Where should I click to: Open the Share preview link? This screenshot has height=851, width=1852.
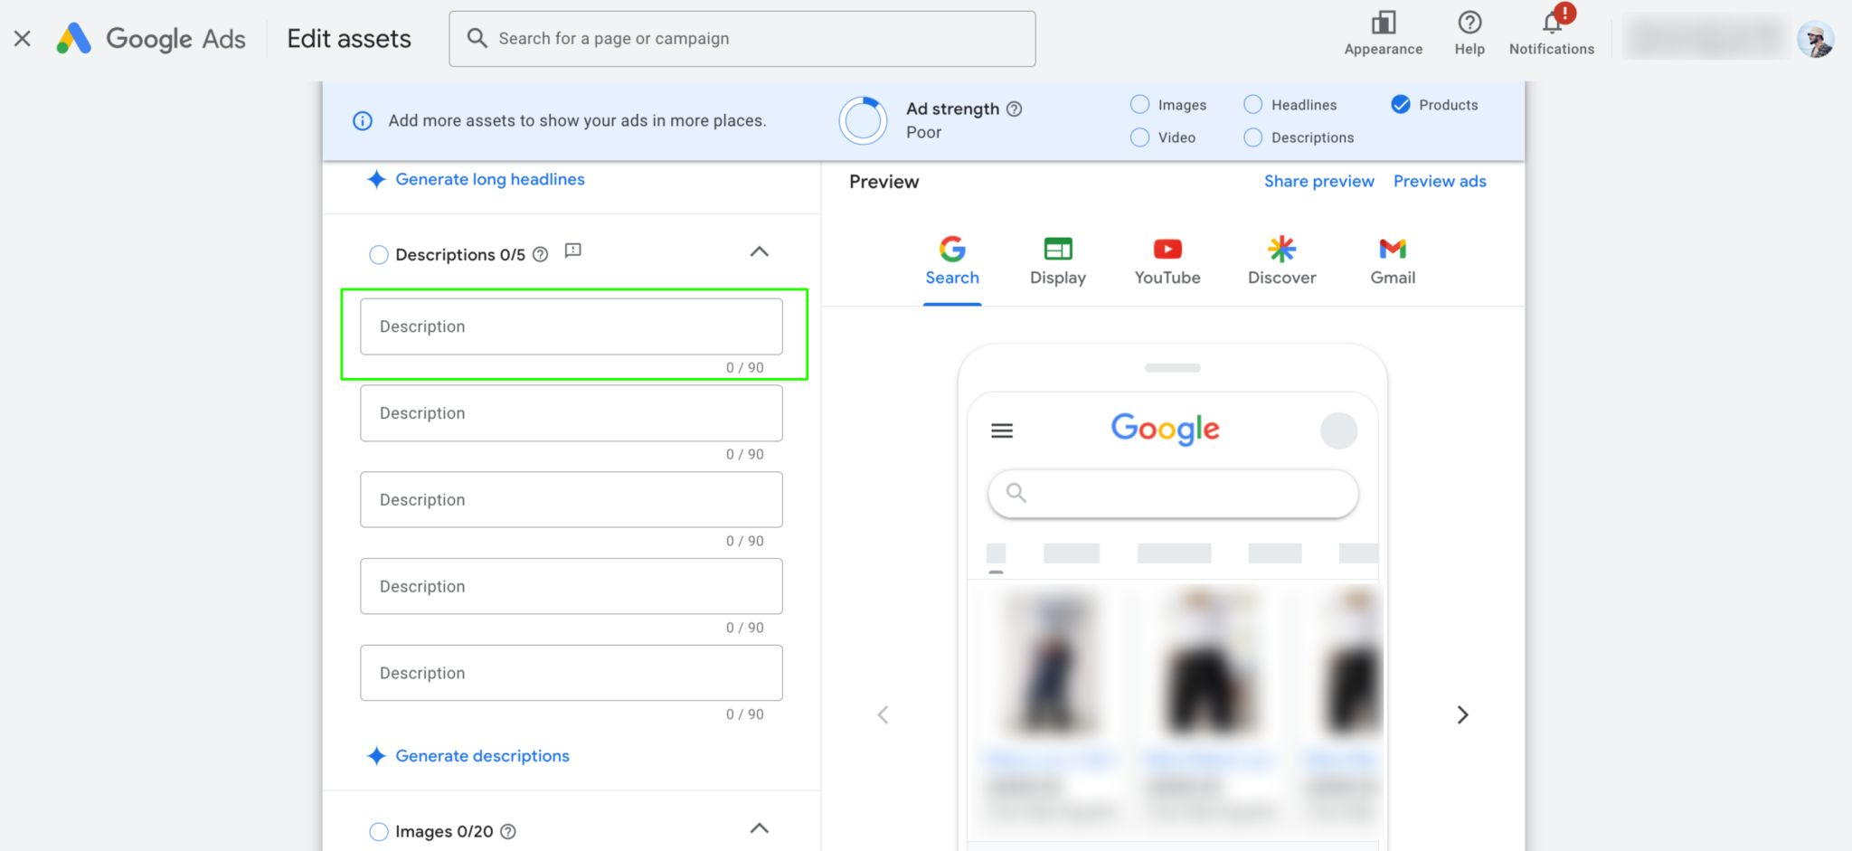click(1318, 181)
